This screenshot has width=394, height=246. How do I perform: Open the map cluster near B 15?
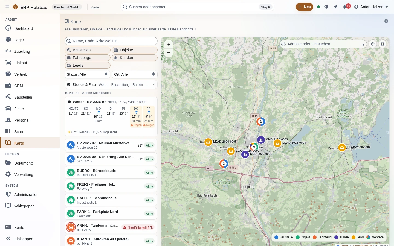(x=261, y=122)
